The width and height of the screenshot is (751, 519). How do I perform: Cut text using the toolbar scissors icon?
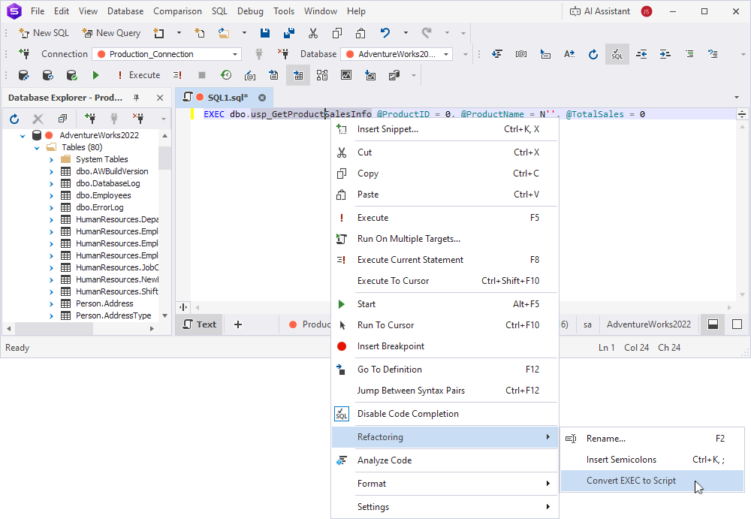click(x=313, y=32)
